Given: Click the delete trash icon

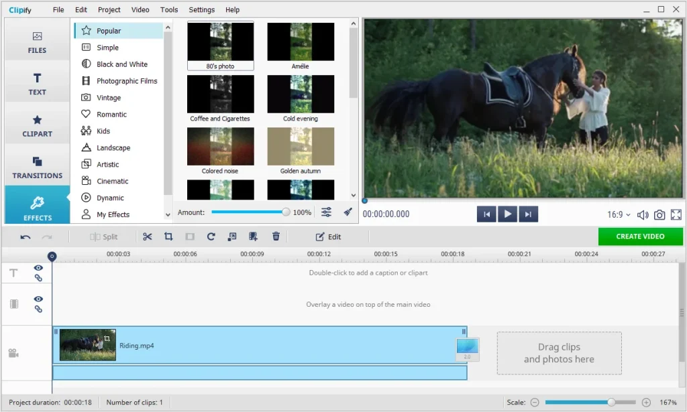Looking at the screenshot, I should point(276,236).
